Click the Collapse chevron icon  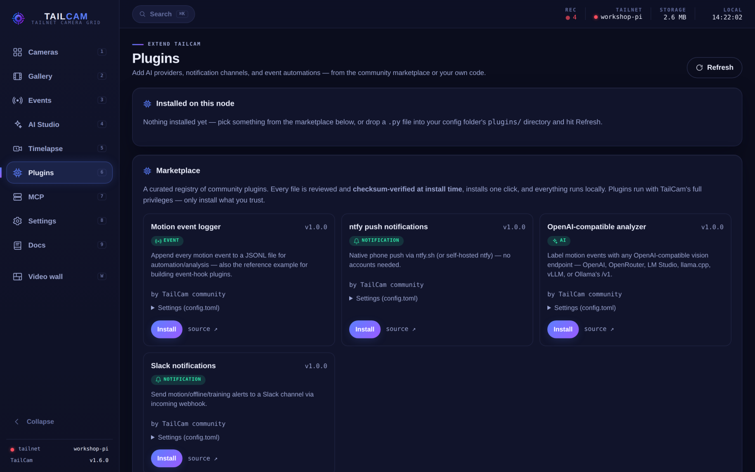click(17, 421)
